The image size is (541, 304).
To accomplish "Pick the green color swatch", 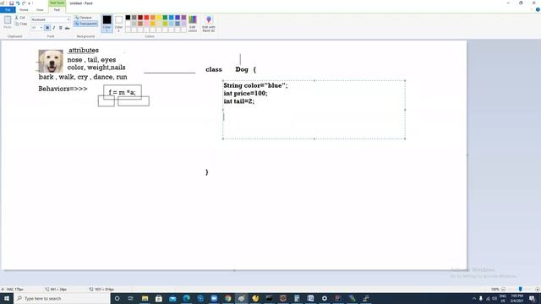I will point(166,18).
